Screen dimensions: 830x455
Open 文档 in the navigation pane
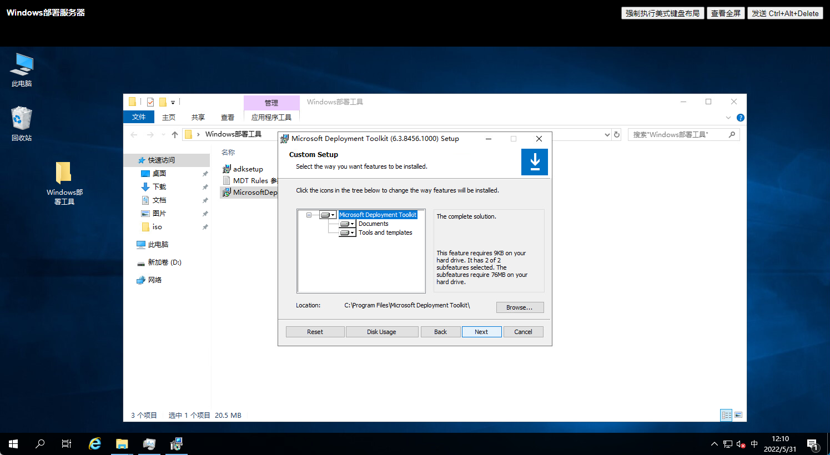click(159, 200)
